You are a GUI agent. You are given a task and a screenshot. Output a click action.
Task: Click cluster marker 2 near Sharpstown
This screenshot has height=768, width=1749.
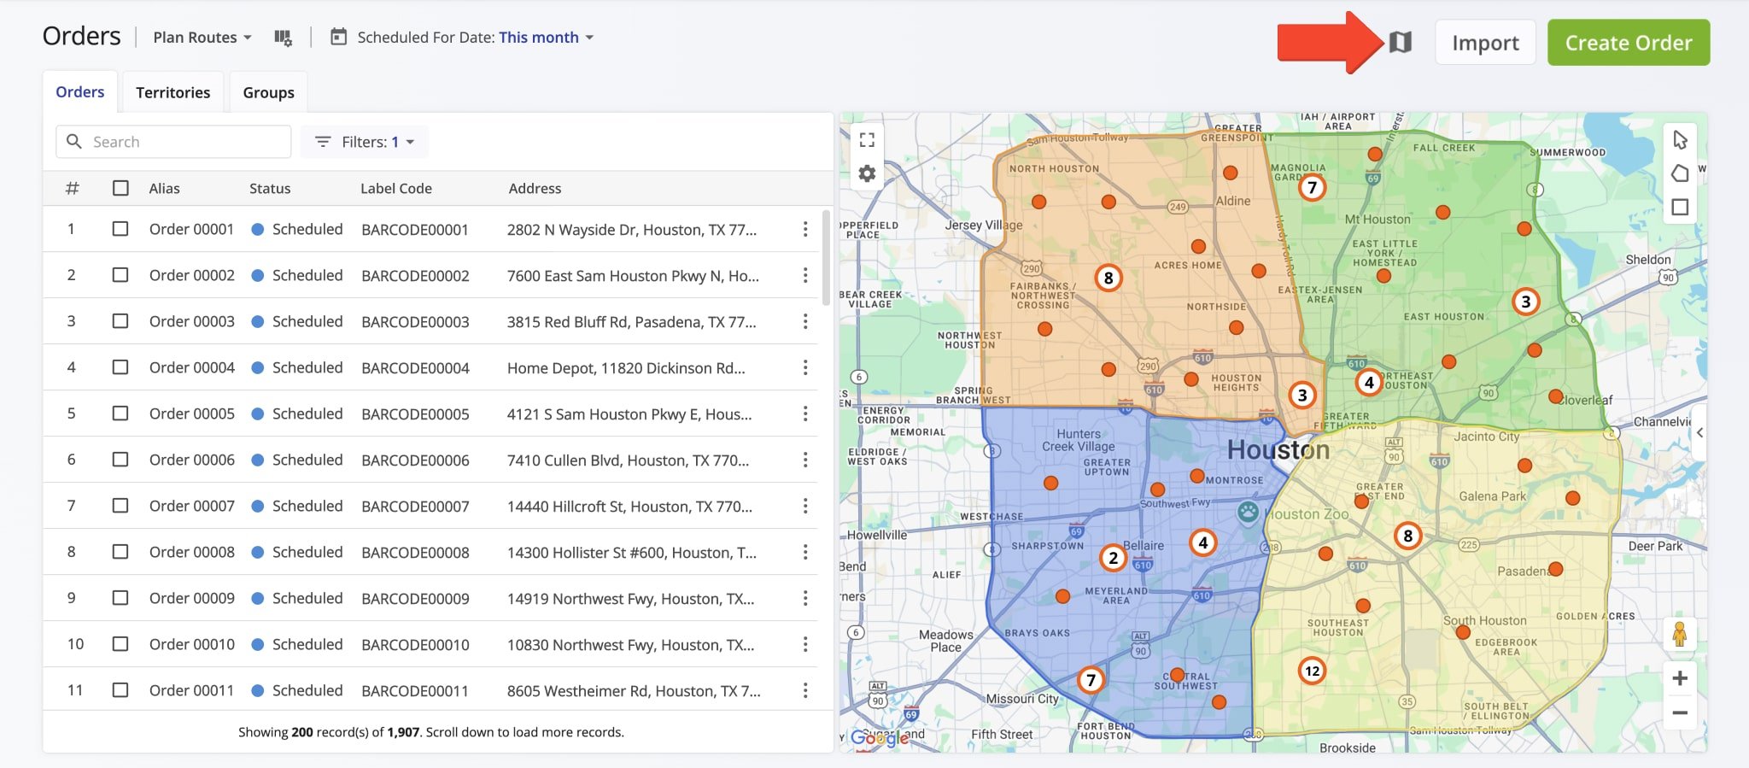tap(1113, 558)
